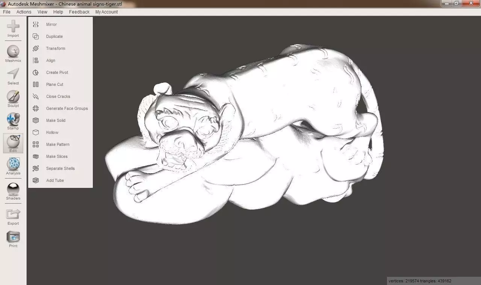Screen dimensions: 481x285
Task: Click the Create Pivot icon
Action: [36, 72]
